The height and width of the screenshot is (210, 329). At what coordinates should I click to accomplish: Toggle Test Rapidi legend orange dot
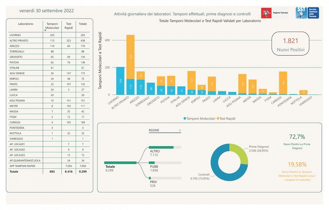(218, 119)
